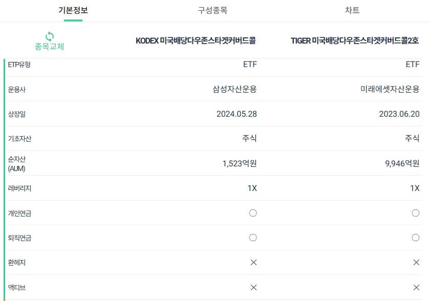Click the green 종목교체 swap icon

pyautogui.click(x=49, y=36)
